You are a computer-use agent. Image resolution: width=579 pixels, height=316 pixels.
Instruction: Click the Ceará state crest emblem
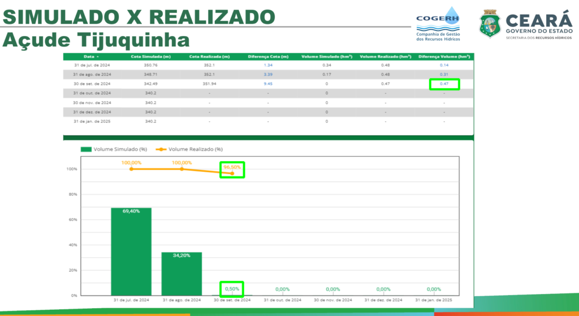pos(490,24)
